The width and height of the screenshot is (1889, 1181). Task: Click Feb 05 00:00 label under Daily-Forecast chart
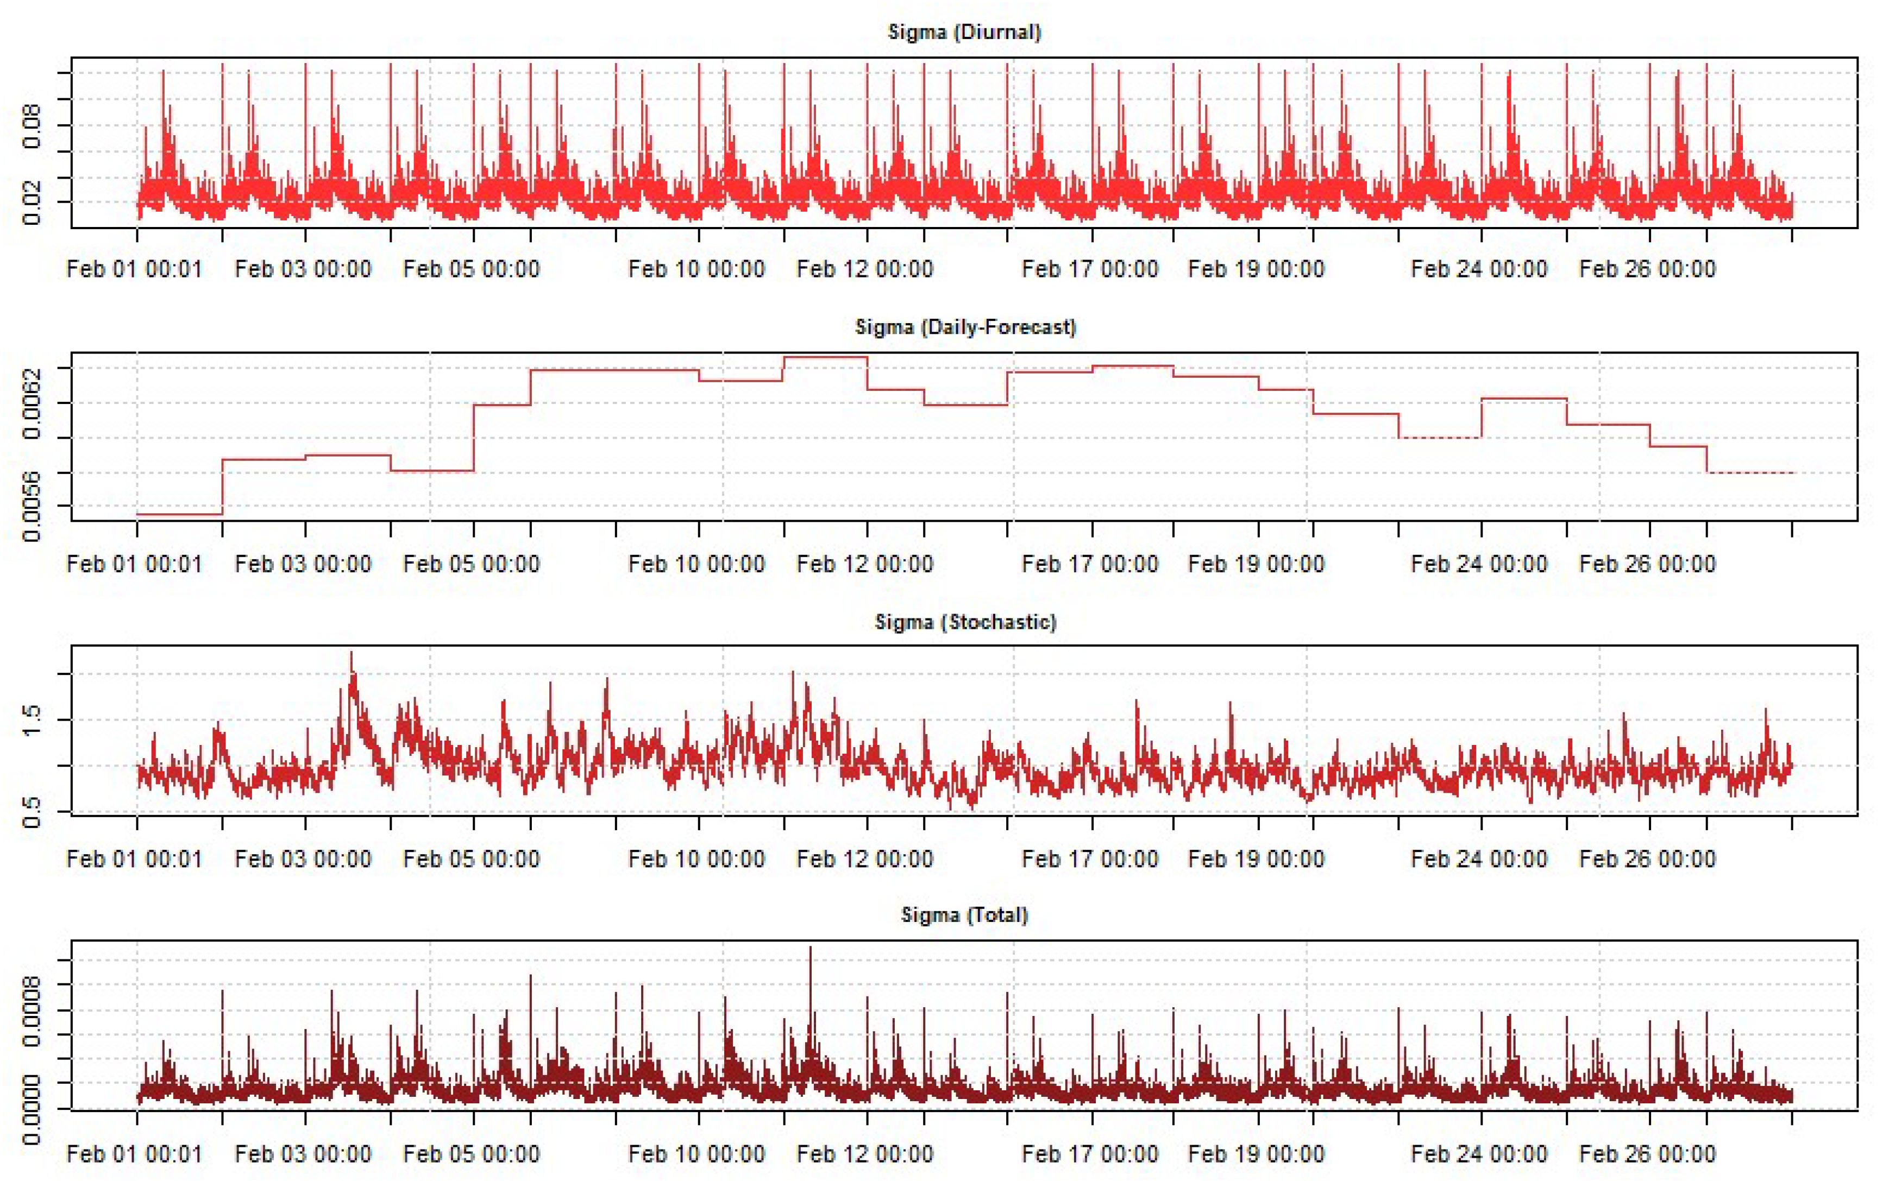coord(471,564)
